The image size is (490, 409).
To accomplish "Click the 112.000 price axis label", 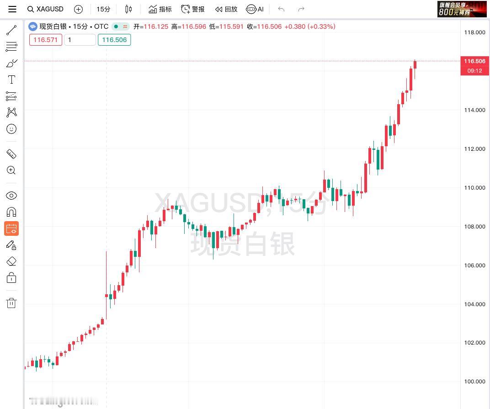I will tap(474, 149).
